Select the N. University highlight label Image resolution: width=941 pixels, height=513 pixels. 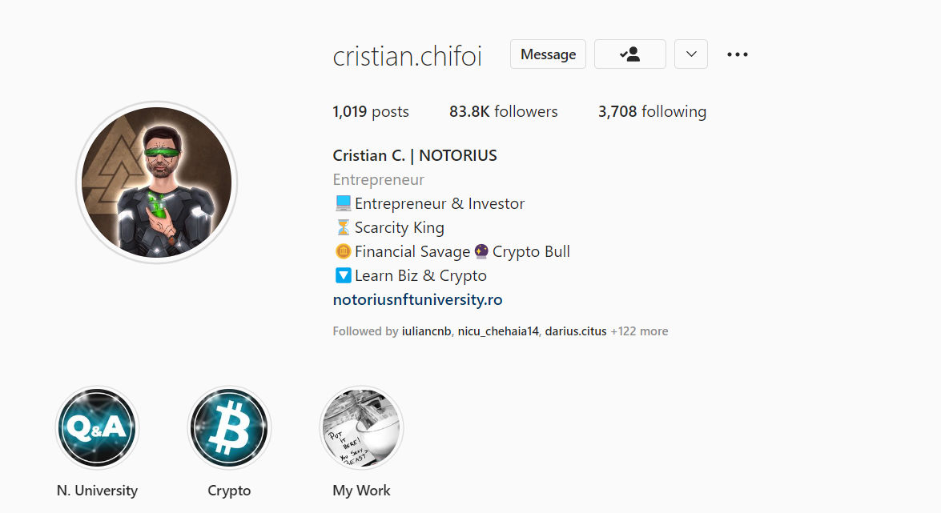pos(97,491)
